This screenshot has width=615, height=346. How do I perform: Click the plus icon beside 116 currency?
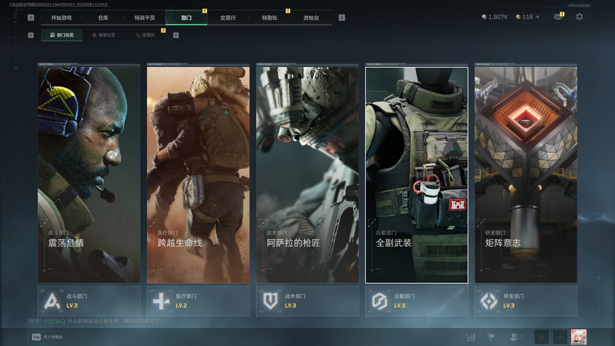537,17
